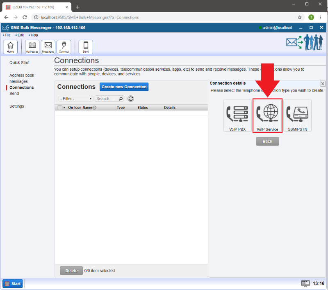Image resolution: width=328 pixels, height=290 pixels.
Task: Click the connections Search field
Action: click(107, 99)
